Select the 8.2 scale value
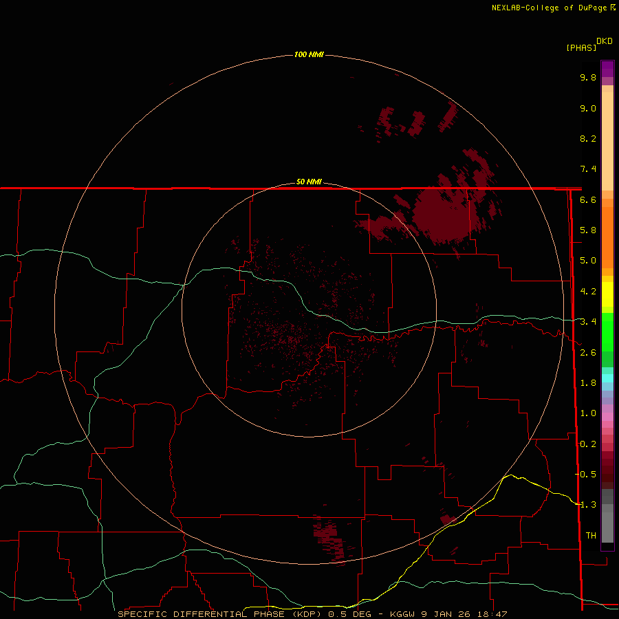 pyautogui.click(x=588, y=138)
